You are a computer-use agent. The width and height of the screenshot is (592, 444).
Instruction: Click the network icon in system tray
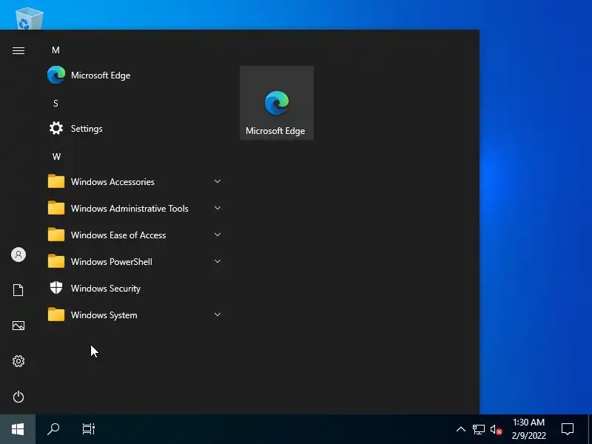[x=478, y=429]
